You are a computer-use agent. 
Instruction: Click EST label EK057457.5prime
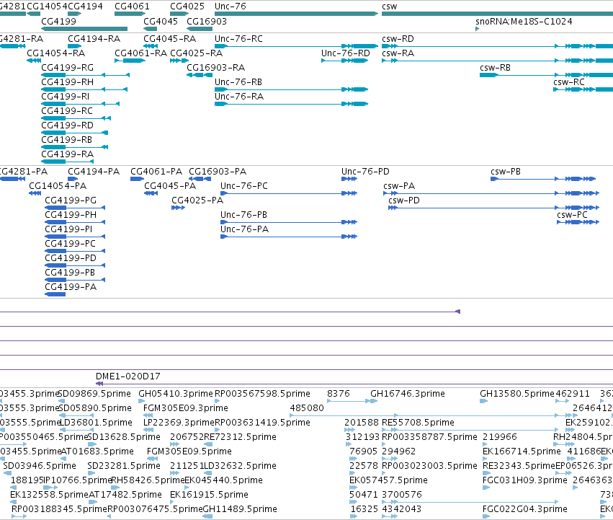388,480
